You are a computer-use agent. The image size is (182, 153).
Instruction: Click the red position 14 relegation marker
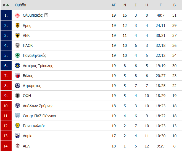click(6, 146)
